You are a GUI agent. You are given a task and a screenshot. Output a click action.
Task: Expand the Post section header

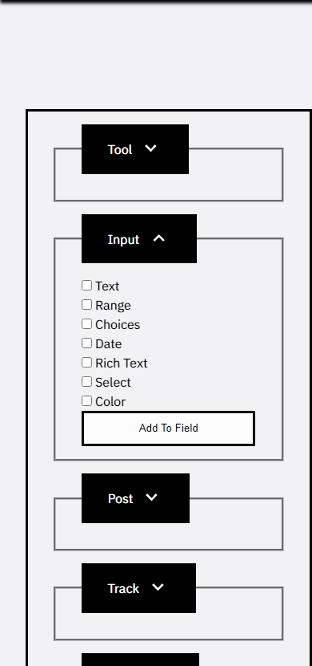tap(135, 498)
